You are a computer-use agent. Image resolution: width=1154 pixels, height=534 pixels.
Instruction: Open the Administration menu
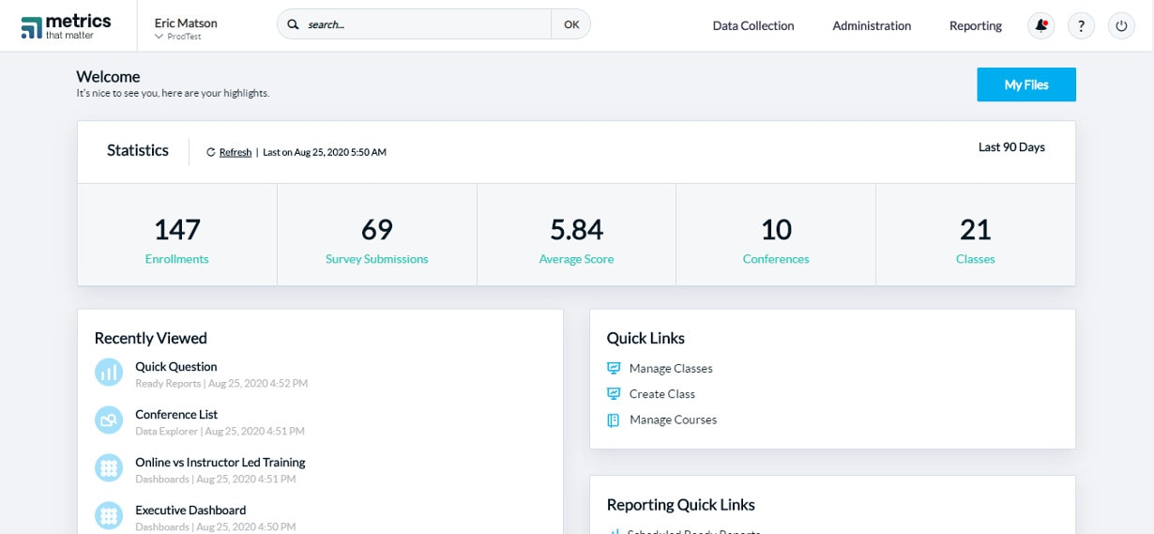(x=872, y=26)
